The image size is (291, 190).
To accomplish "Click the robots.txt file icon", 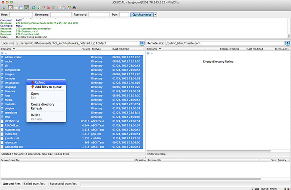I will click(2, 143).
